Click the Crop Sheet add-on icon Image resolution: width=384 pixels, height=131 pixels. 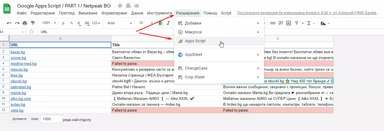click(x=180, y=77)
